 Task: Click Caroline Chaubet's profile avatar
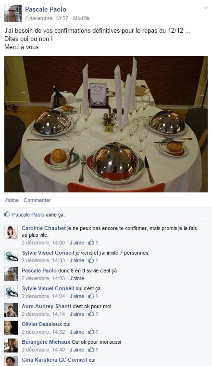(x=11, y=232)
